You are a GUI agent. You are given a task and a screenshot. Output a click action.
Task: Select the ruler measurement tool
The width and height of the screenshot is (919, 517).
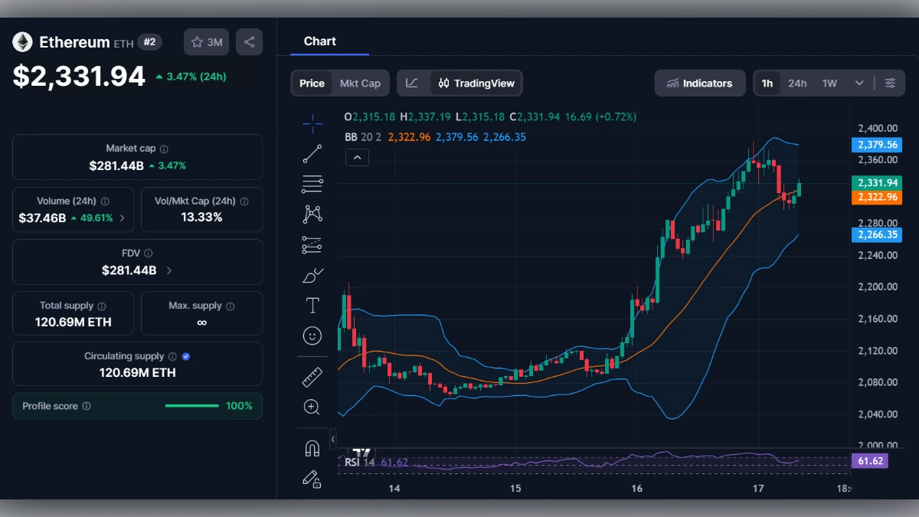click(312, 376)
